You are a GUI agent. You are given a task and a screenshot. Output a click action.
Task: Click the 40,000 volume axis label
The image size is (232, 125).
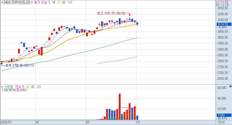[222, 98]
